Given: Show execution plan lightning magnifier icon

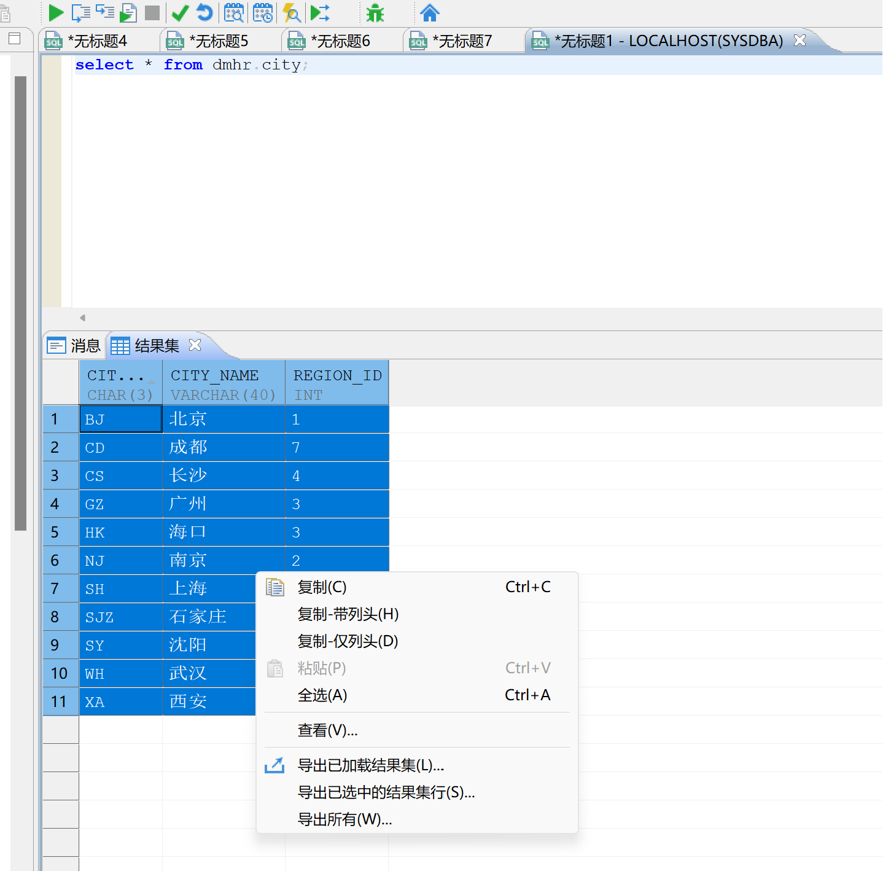Looking at the screenshot, I should [292, 12].
